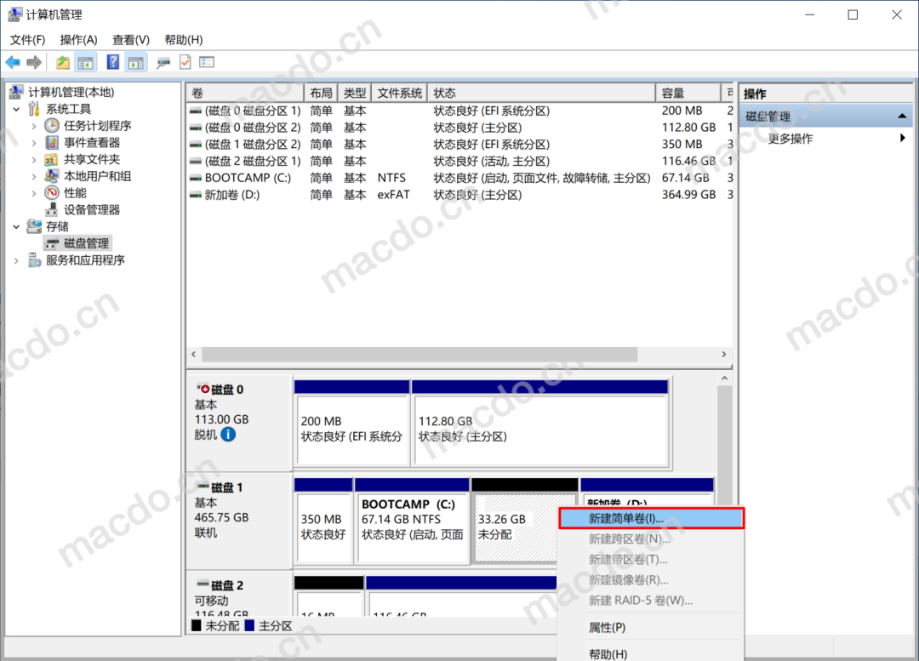This screenshot has width=919, height=661.
Task: Click the checkmark document icon in the toolbar
Action: coord(185,62)
